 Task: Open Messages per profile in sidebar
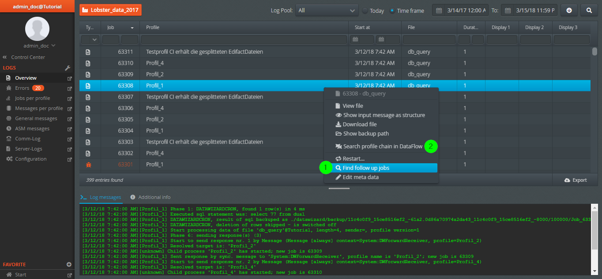39,108
